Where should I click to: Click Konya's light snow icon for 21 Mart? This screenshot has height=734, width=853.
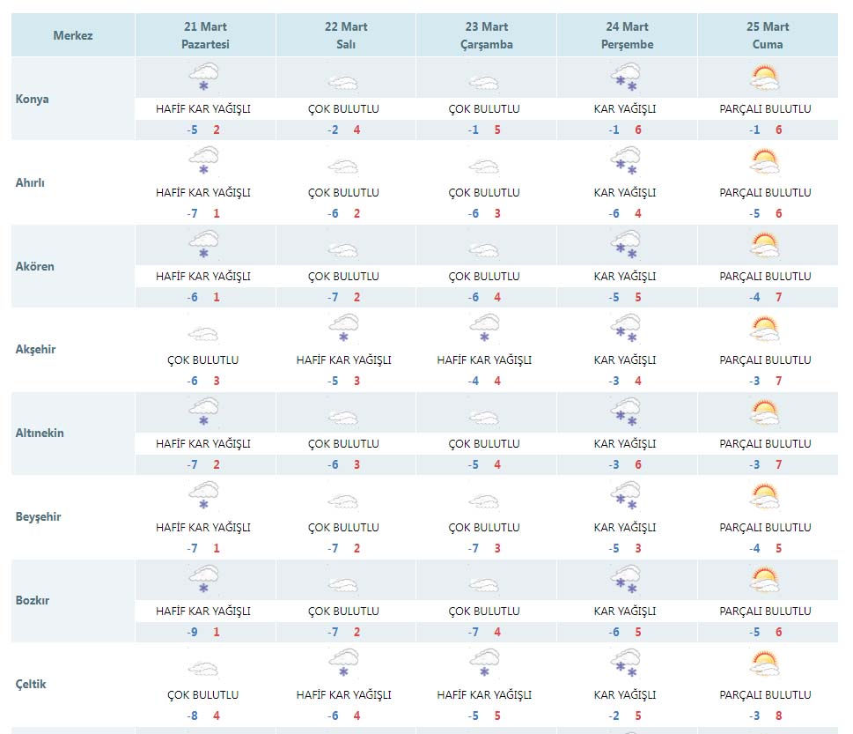point(202,78)
